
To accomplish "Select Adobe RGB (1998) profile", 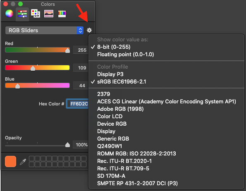I will [x=166, y=109].
